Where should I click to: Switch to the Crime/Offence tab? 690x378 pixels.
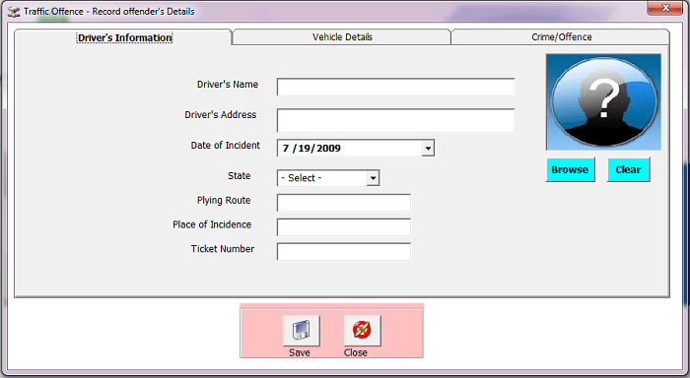pyautogui.click(x=561, y=37)
